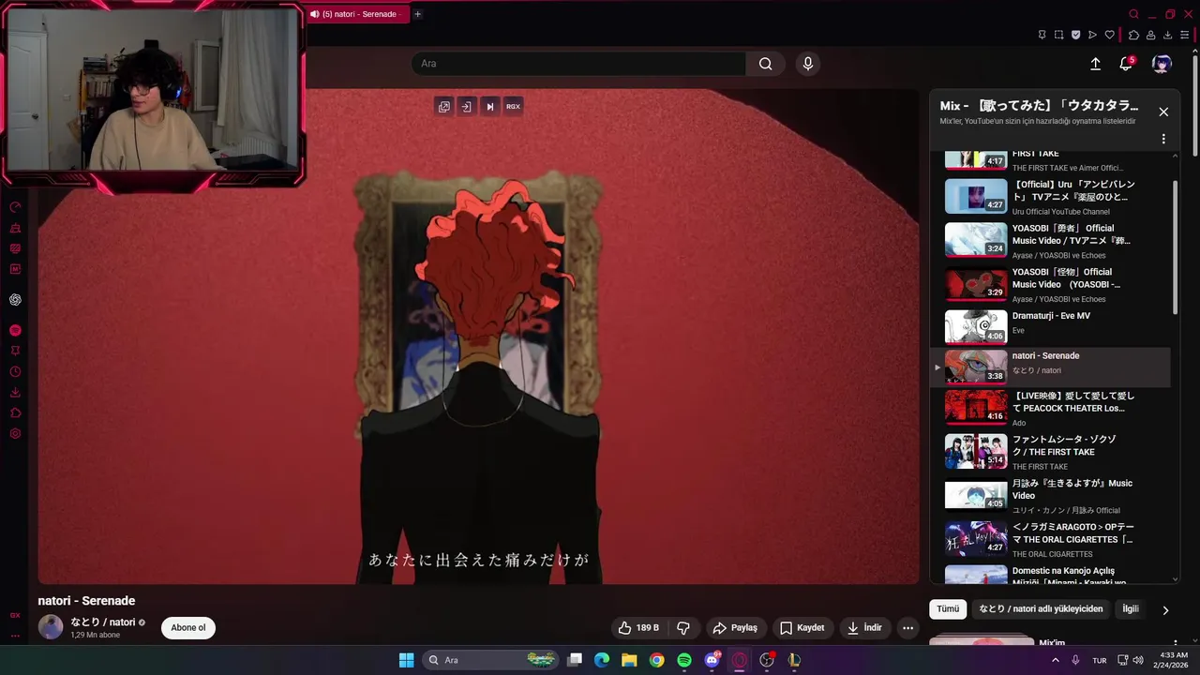Open Google Chrome from the taskbar
Screen dimensions: 1200x675
(656, 660)
